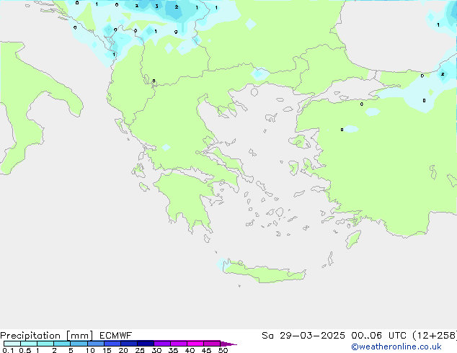Pick the 45–50 mm legend swatch
The width and height of the screenshot is (457, 353).
pyautogui.click(x=212, y=344)
